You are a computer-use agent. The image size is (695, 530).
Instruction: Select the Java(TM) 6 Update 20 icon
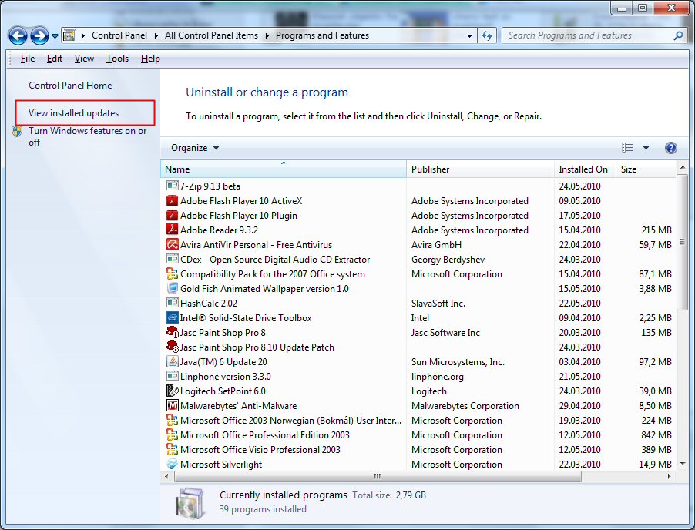[x=172, y=361]
